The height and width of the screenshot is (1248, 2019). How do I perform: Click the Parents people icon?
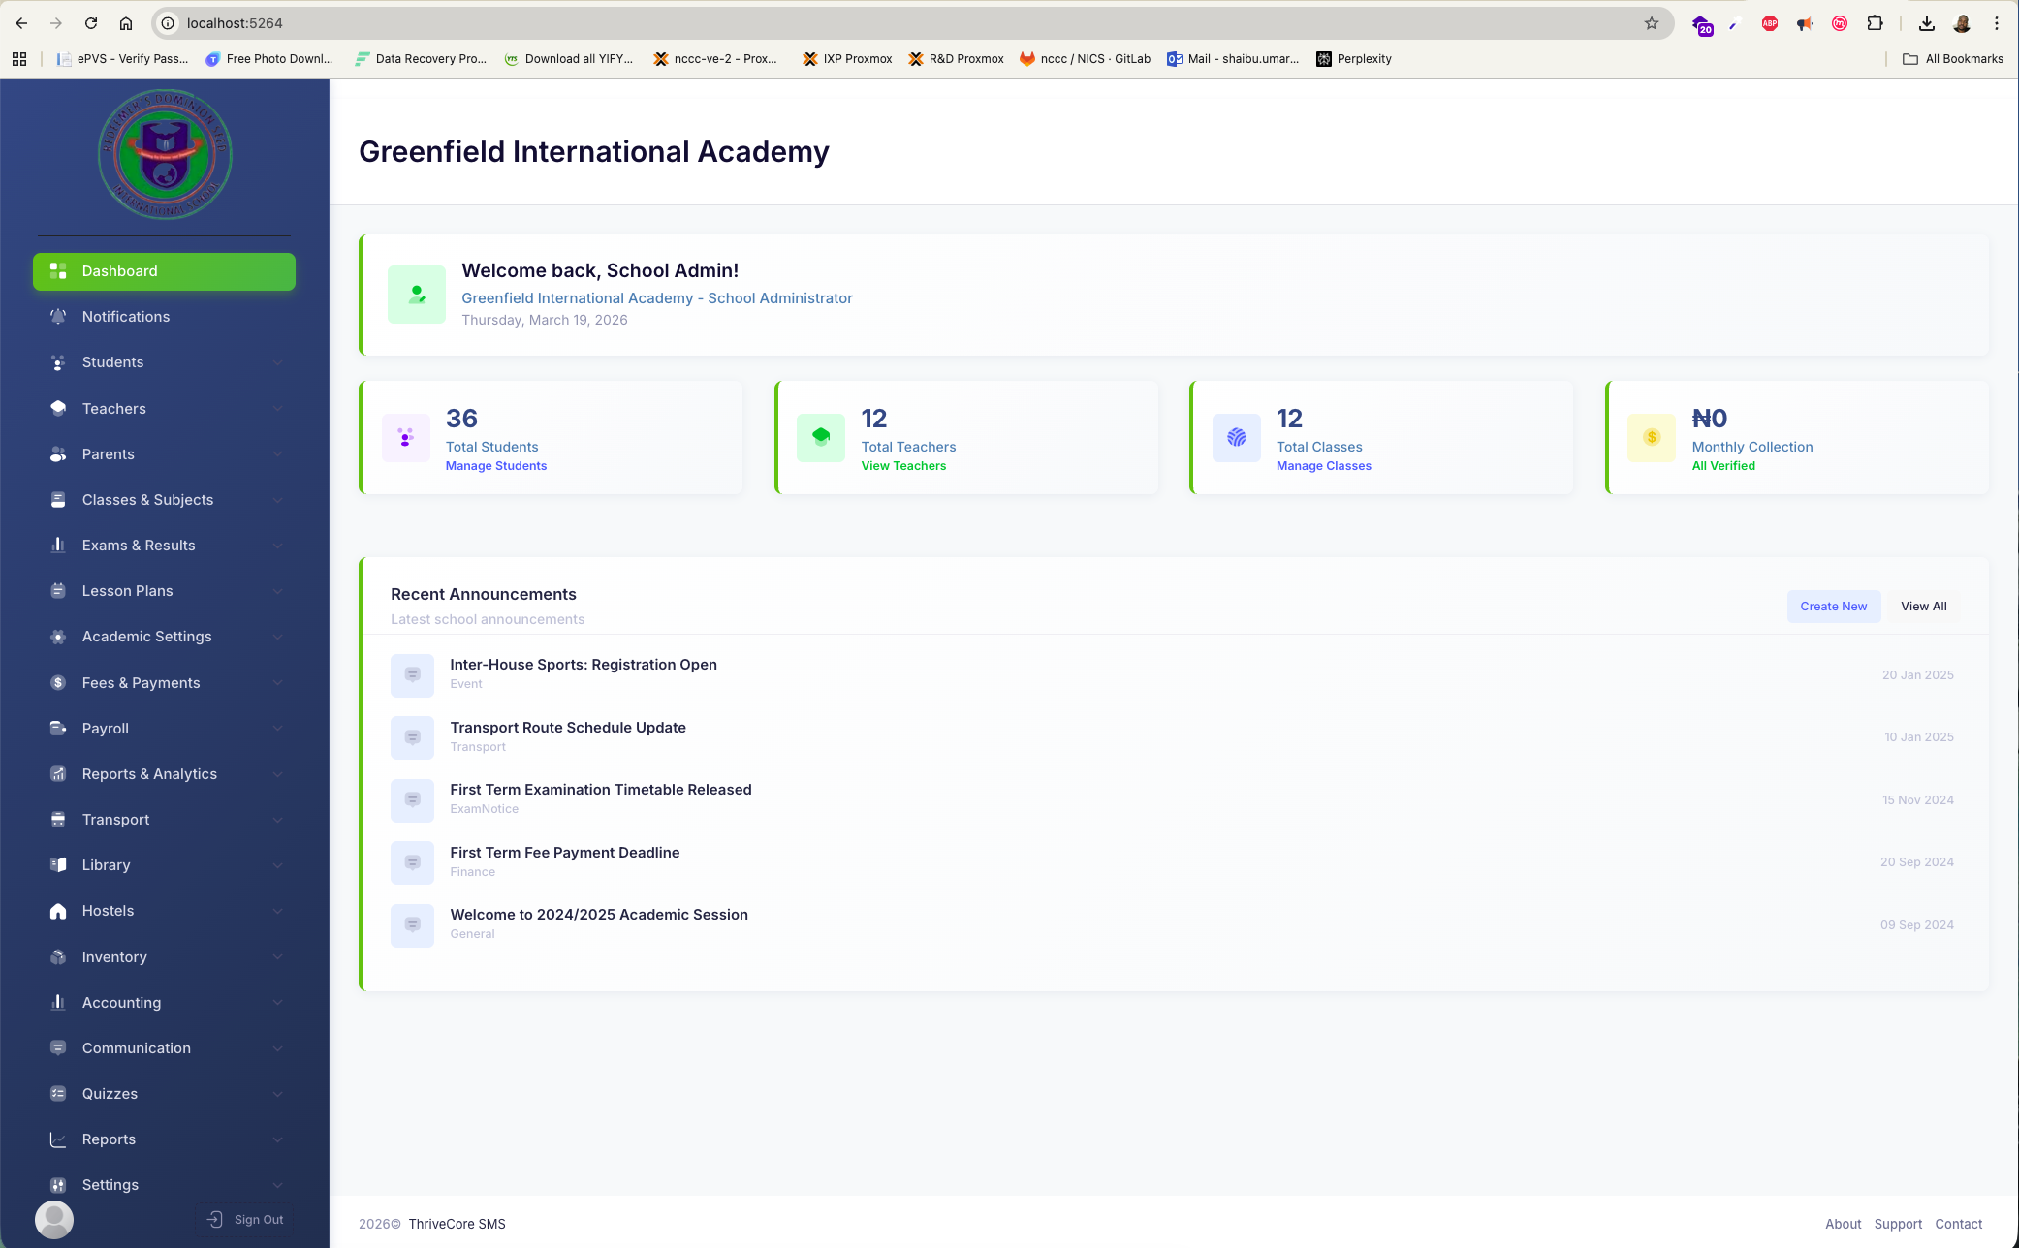(x=58, y=454)
